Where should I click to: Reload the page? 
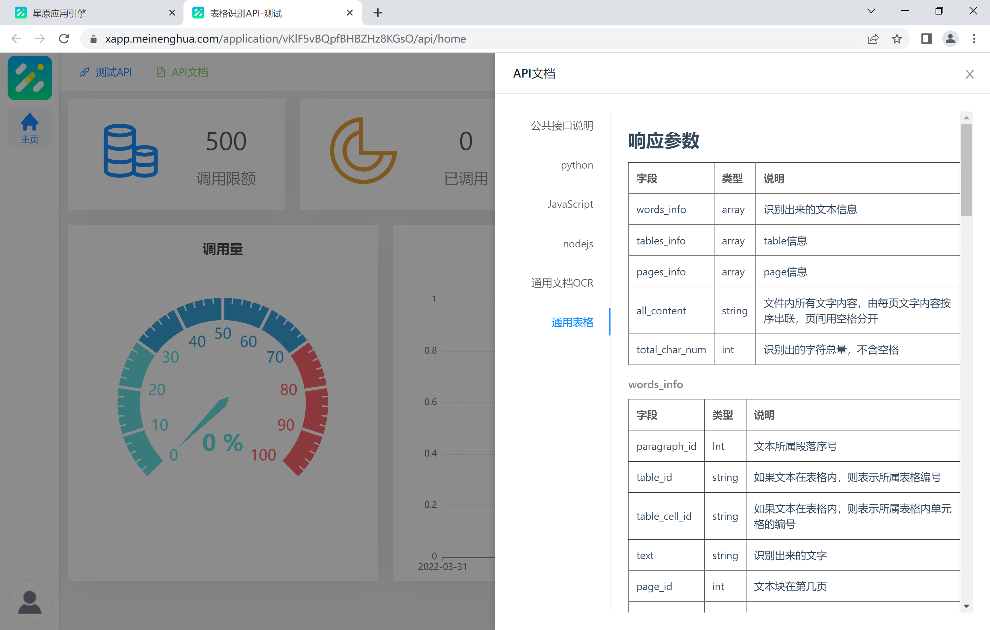(x=64, y=39)
